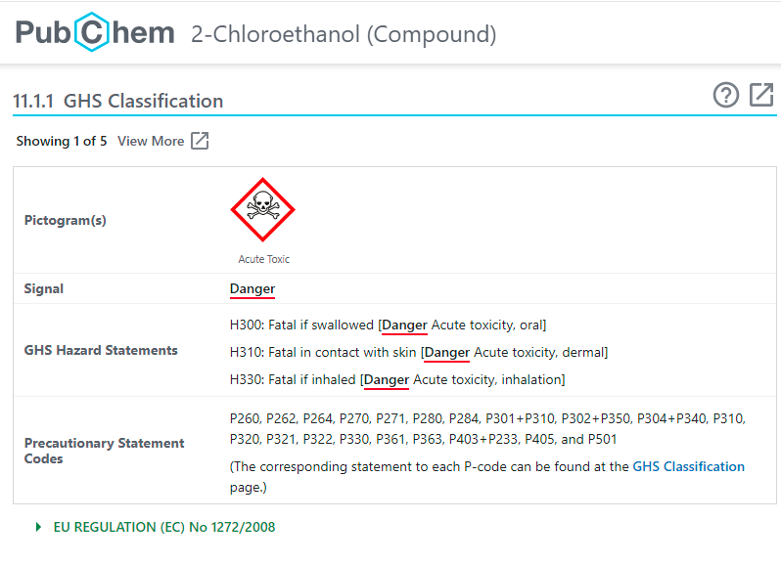
Task: Open the GHS Classification page link
Action: (x=688, y=466)
